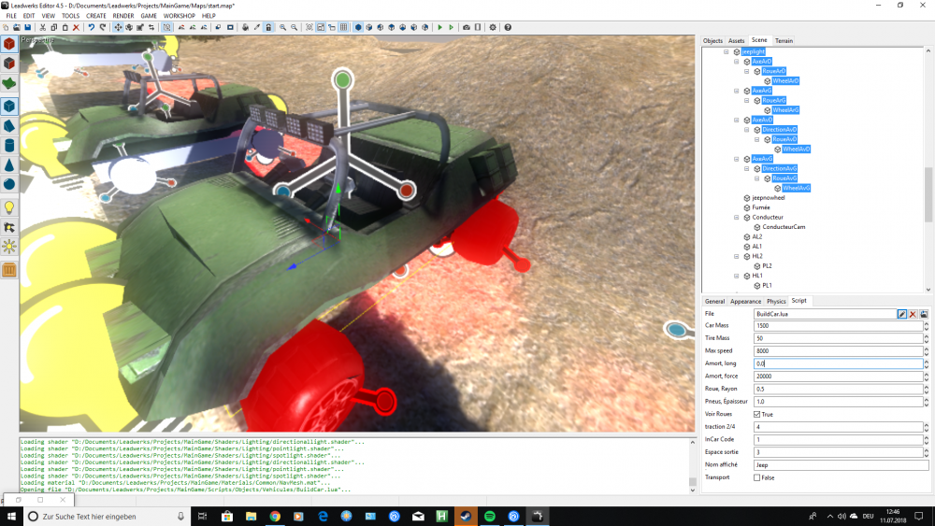Select the cylinder primitive tool

(9, 145)
